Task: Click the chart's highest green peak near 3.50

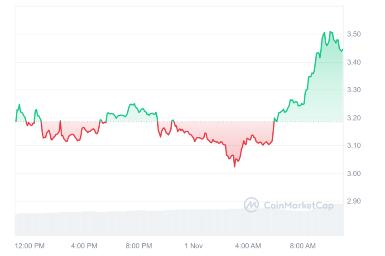Action: (x=330, y=32)
